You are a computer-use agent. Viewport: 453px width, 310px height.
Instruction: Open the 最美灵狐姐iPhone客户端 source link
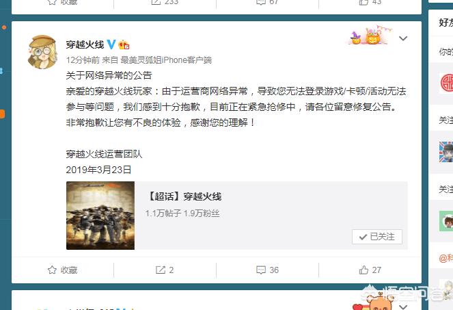click(166, 60)
